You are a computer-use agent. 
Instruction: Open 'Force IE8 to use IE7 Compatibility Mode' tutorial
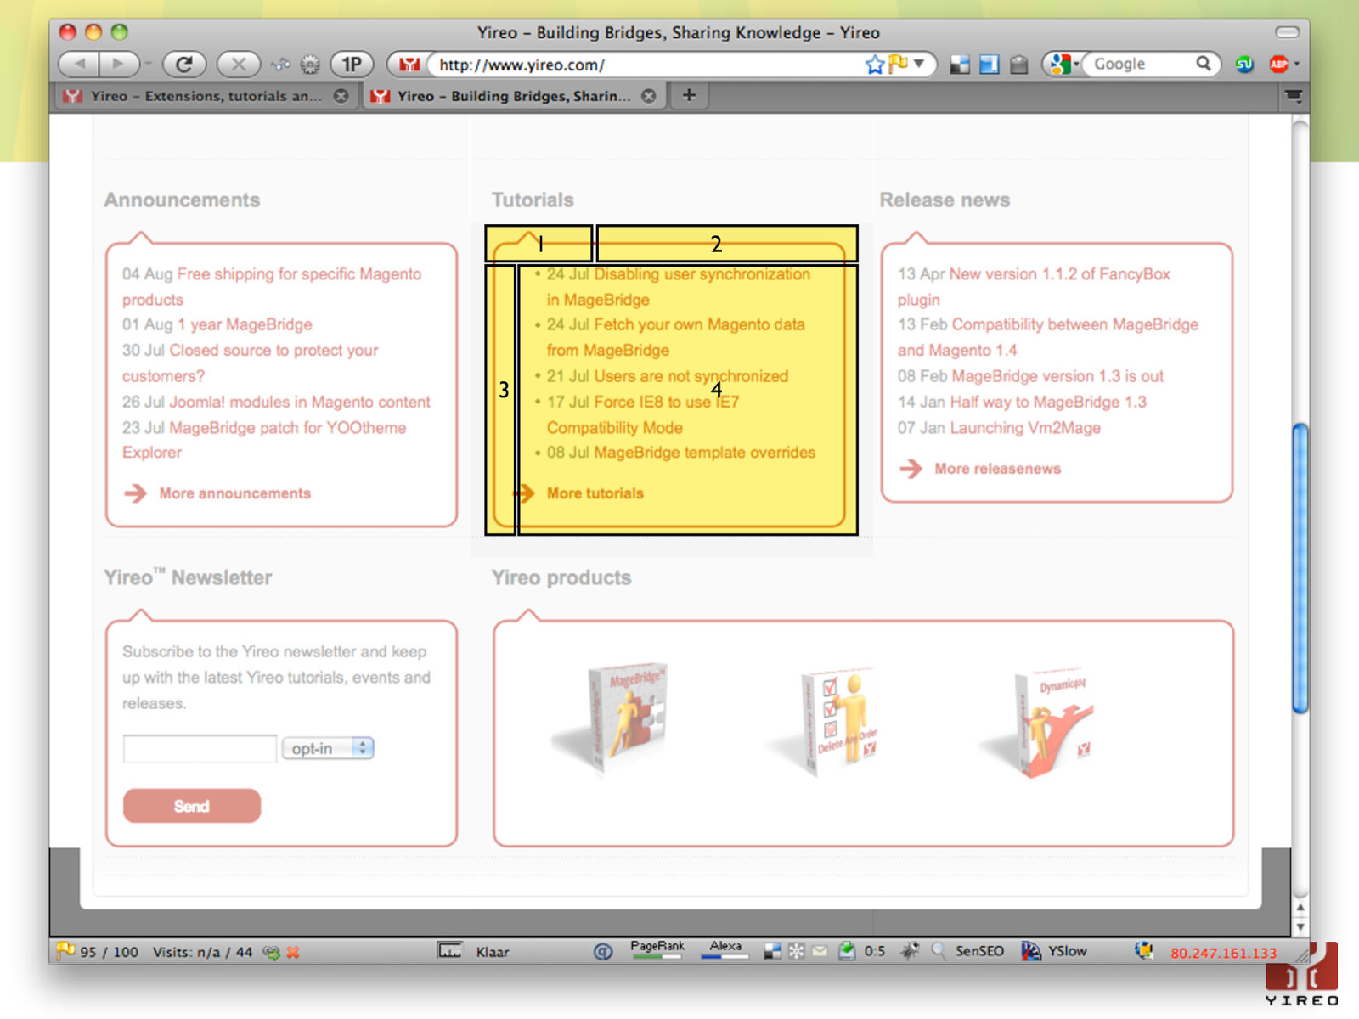click(643, 414)
